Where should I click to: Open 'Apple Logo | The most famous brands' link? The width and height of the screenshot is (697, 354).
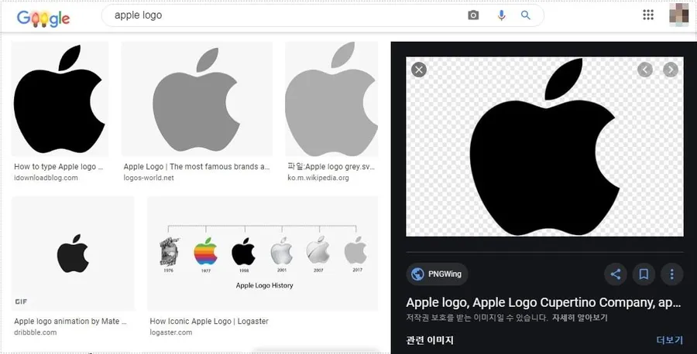click(197, 167)
